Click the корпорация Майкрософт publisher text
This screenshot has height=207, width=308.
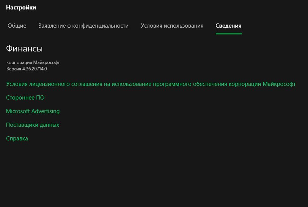[x=33, y=62]
